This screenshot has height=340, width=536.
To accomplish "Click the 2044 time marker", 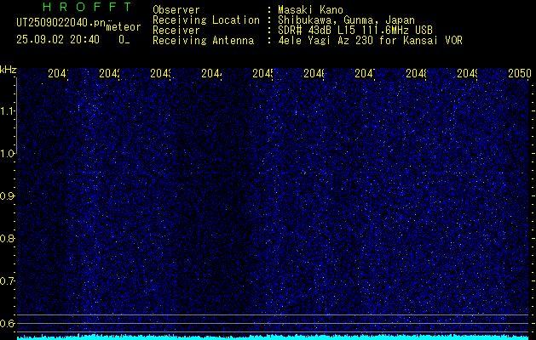I will (211, 73).
